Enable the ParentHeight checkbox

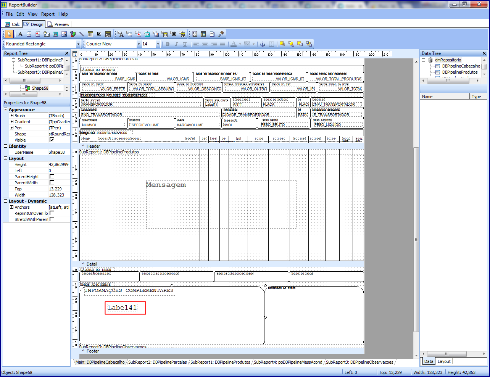click(52, 176)
